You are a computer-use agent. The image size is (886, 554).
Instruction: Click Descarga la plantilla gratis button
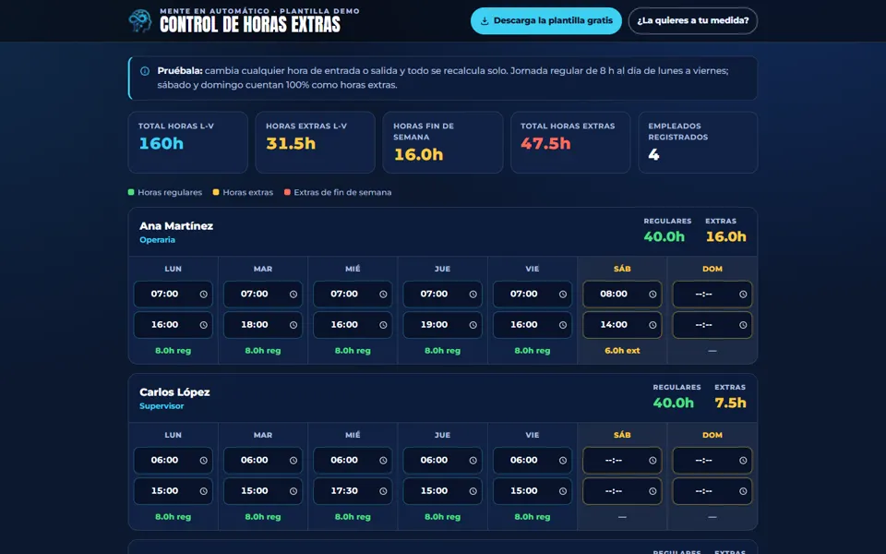tap(545, 21)
